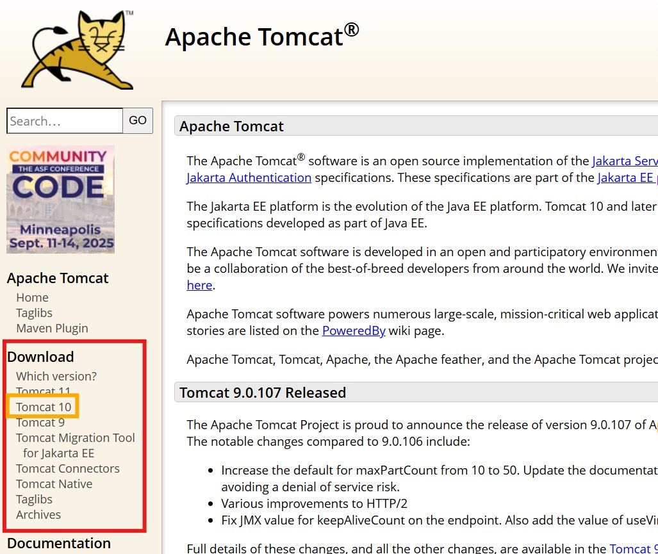Viewport: 658px width, 554px height.
Task: Click the Download sidebar heading
Action: pyautogui.click(x=40, y=357)
